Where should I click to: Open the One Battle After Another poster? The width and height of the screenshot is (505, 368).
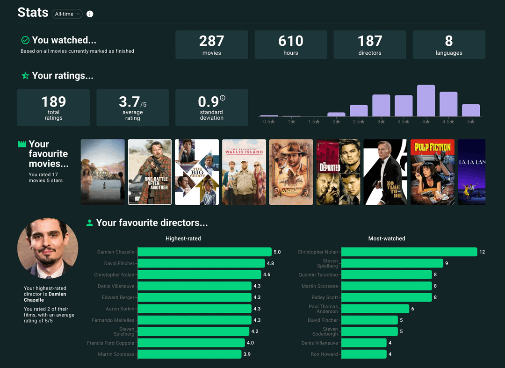tap(150, 172)
